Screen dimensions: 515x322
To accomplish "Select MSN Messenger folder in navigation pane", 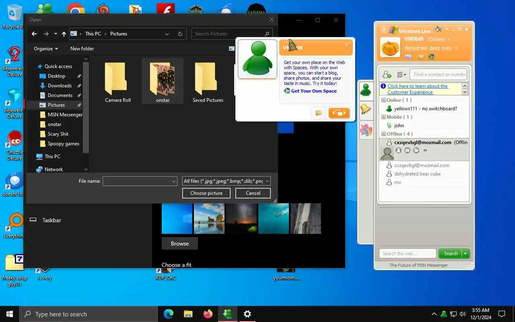I will click(x=61, y=115).
